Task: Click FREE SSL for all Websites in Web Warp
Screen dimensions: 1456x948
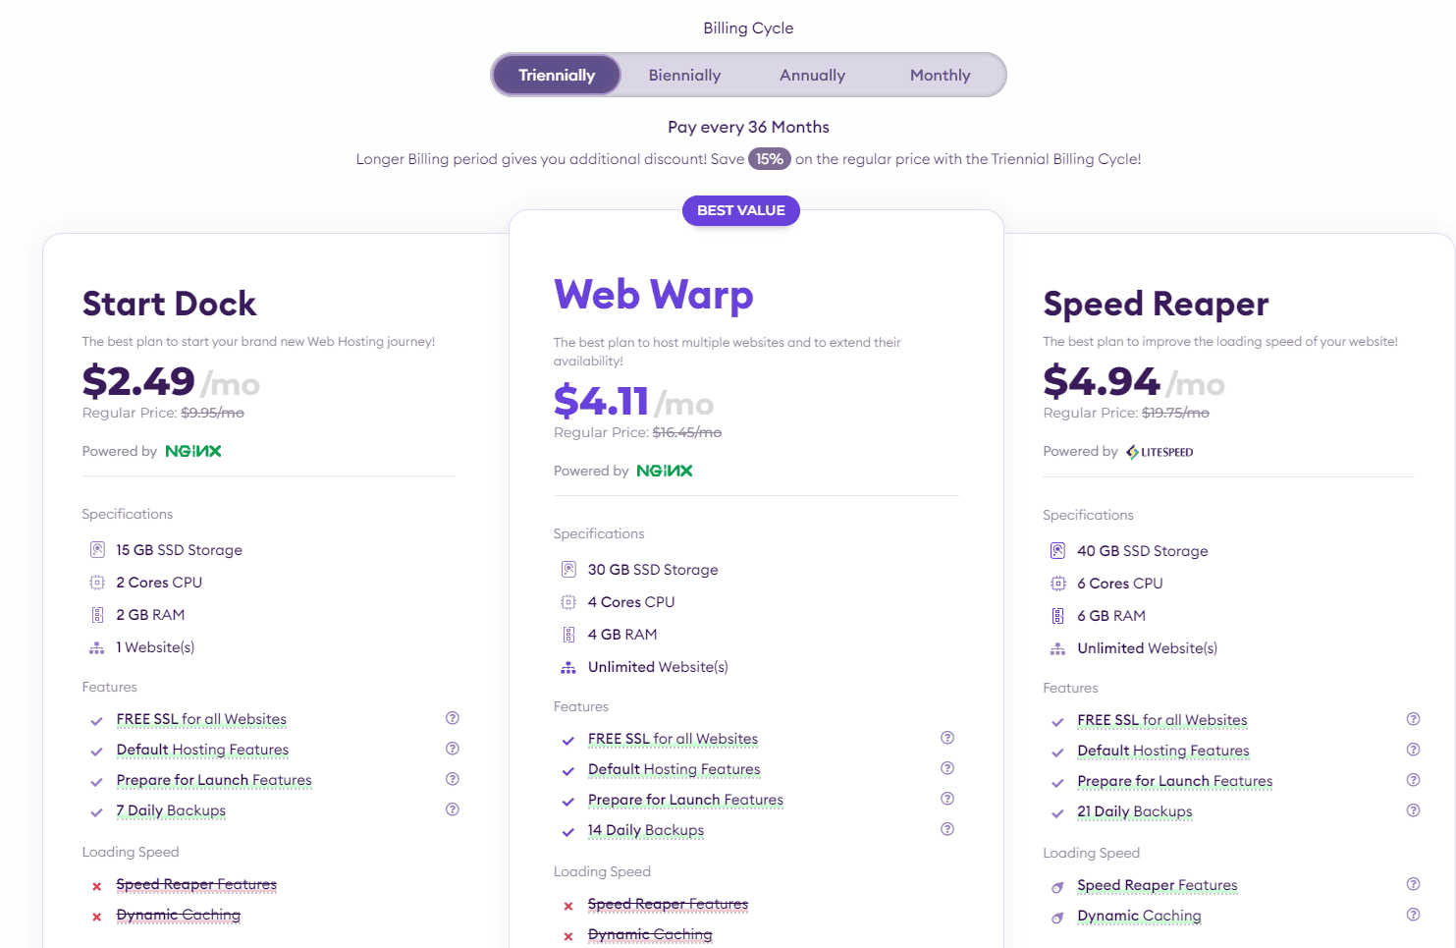Action: tap(673, 739)
